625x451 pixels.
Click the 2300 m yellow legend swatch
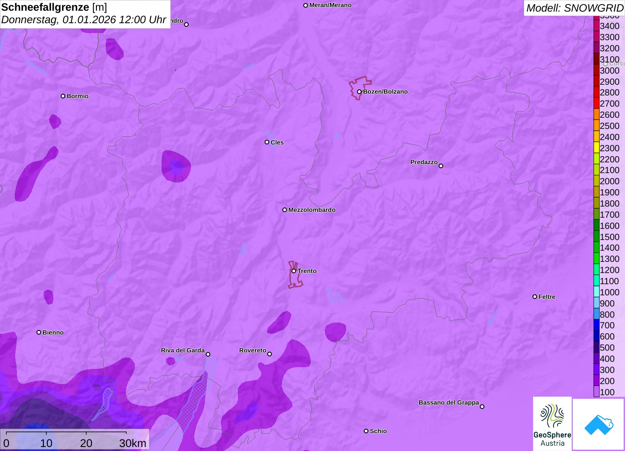(596, 148)
